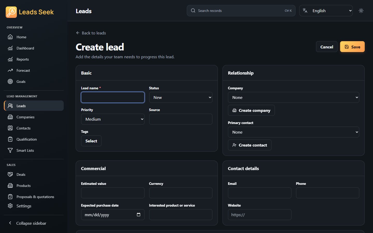The height and width of the screenshot is (233, 373).
Task: Click the Smart Lists funnel icon
Action: pos(10,150)
